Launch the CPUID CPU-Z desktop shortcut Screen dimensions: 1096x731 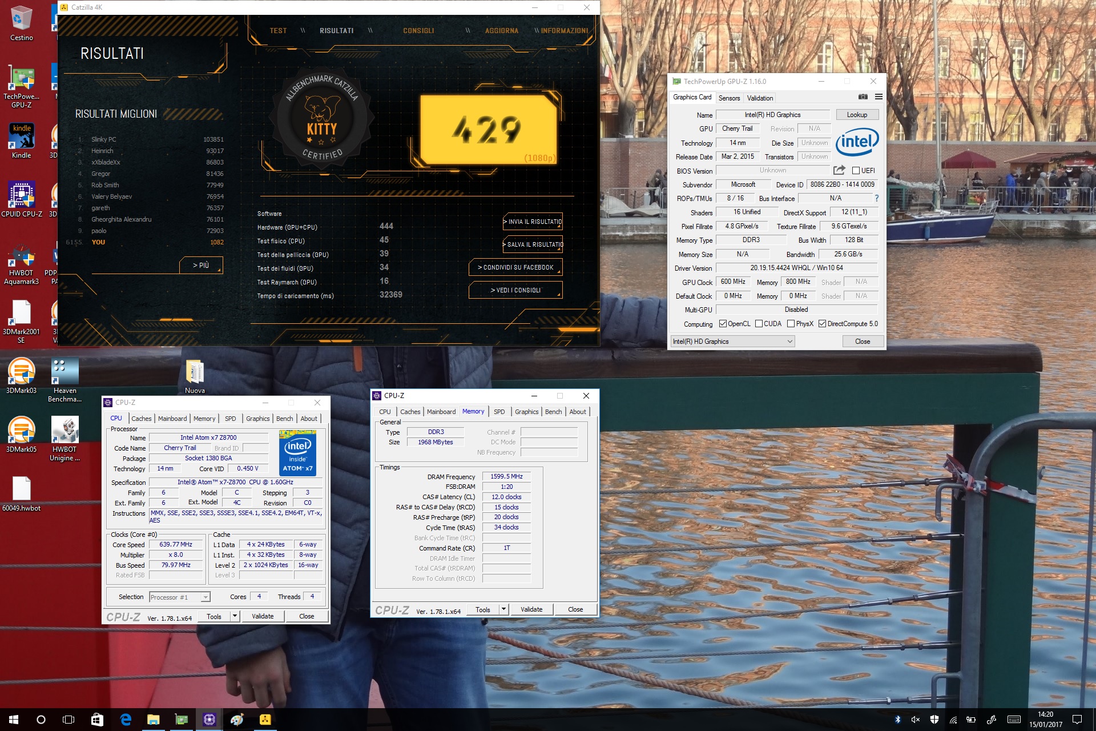pos(22,199)
